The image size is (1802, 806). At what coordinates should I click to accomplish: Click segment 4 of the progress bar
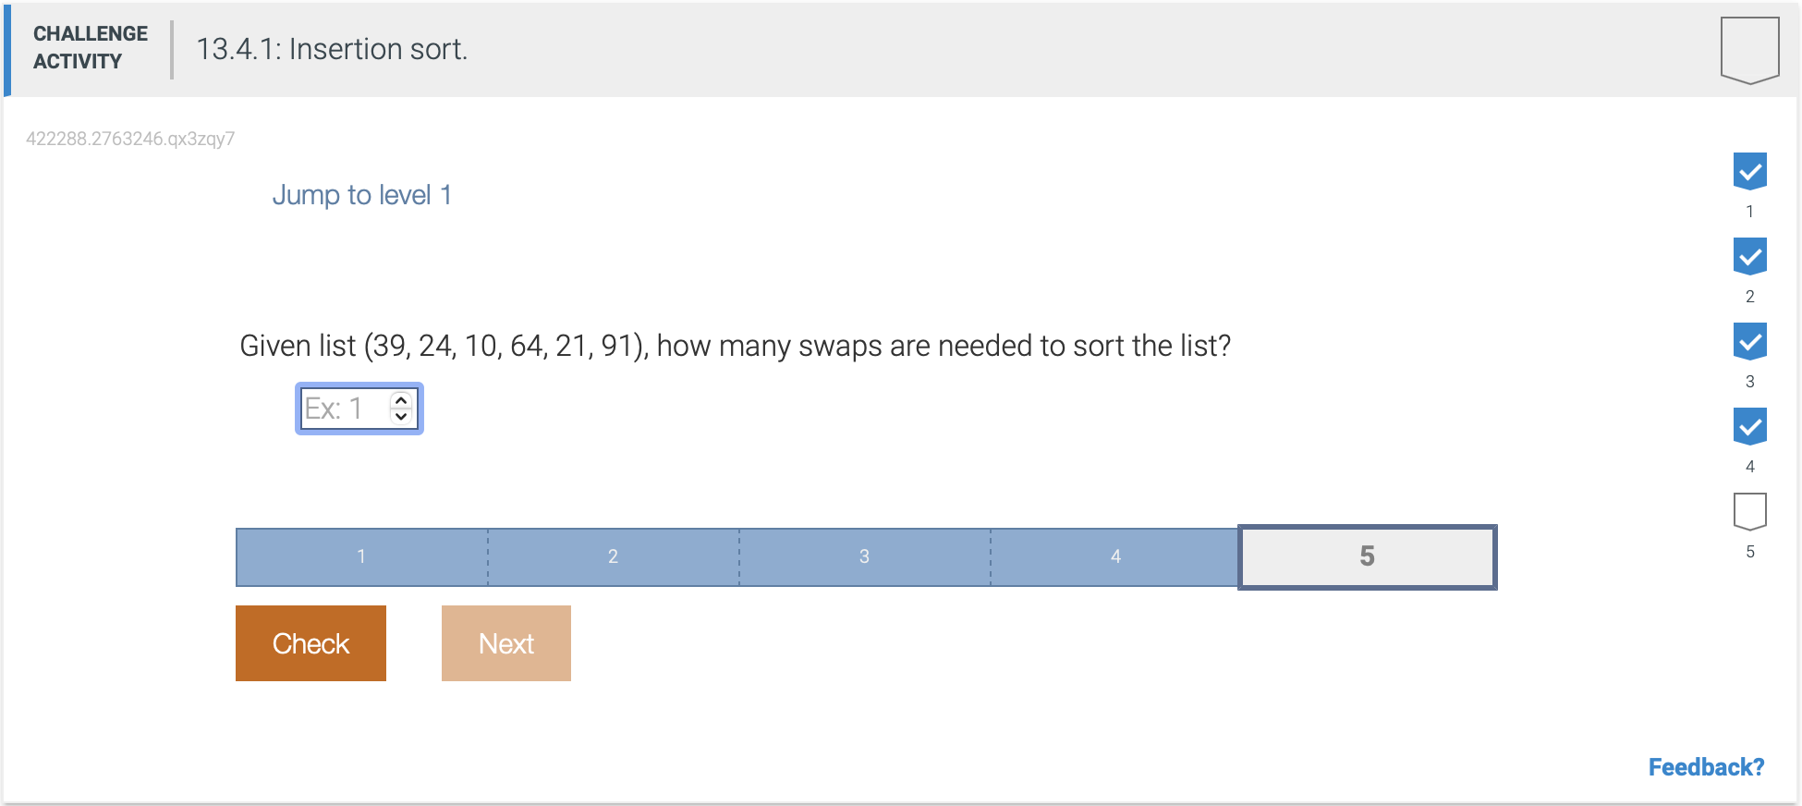pos(1115,556)
